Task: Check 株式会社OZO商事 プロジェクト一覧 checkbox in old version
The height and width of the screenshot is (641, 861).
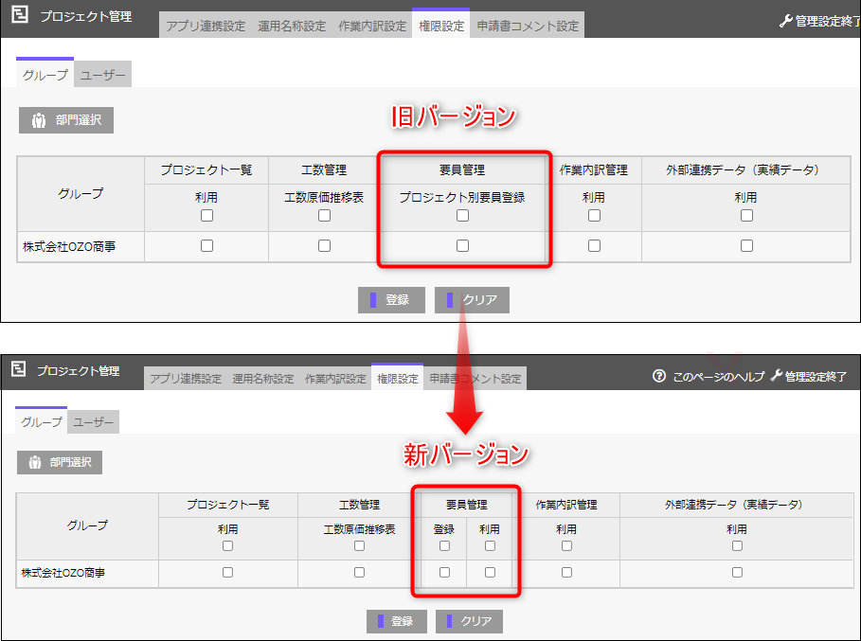Action: tap(206, 246)
